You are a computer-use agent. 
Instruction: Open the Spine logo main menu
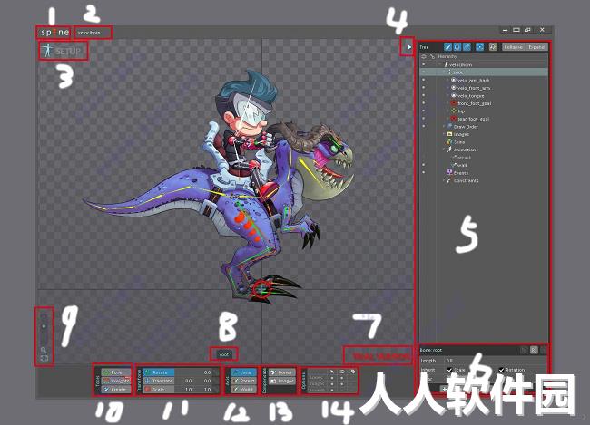click(x=54, y=33)
